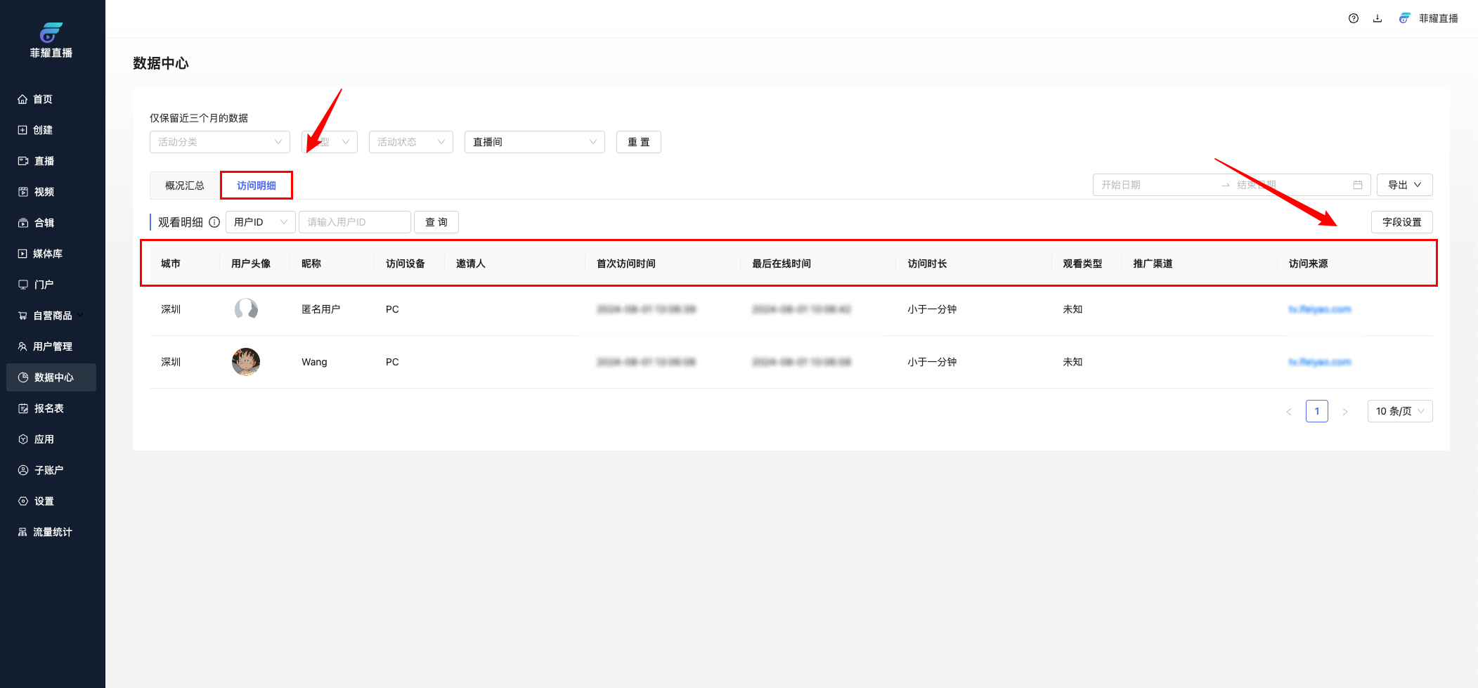Click Wang's user avatar

click(x=246, y=362)
